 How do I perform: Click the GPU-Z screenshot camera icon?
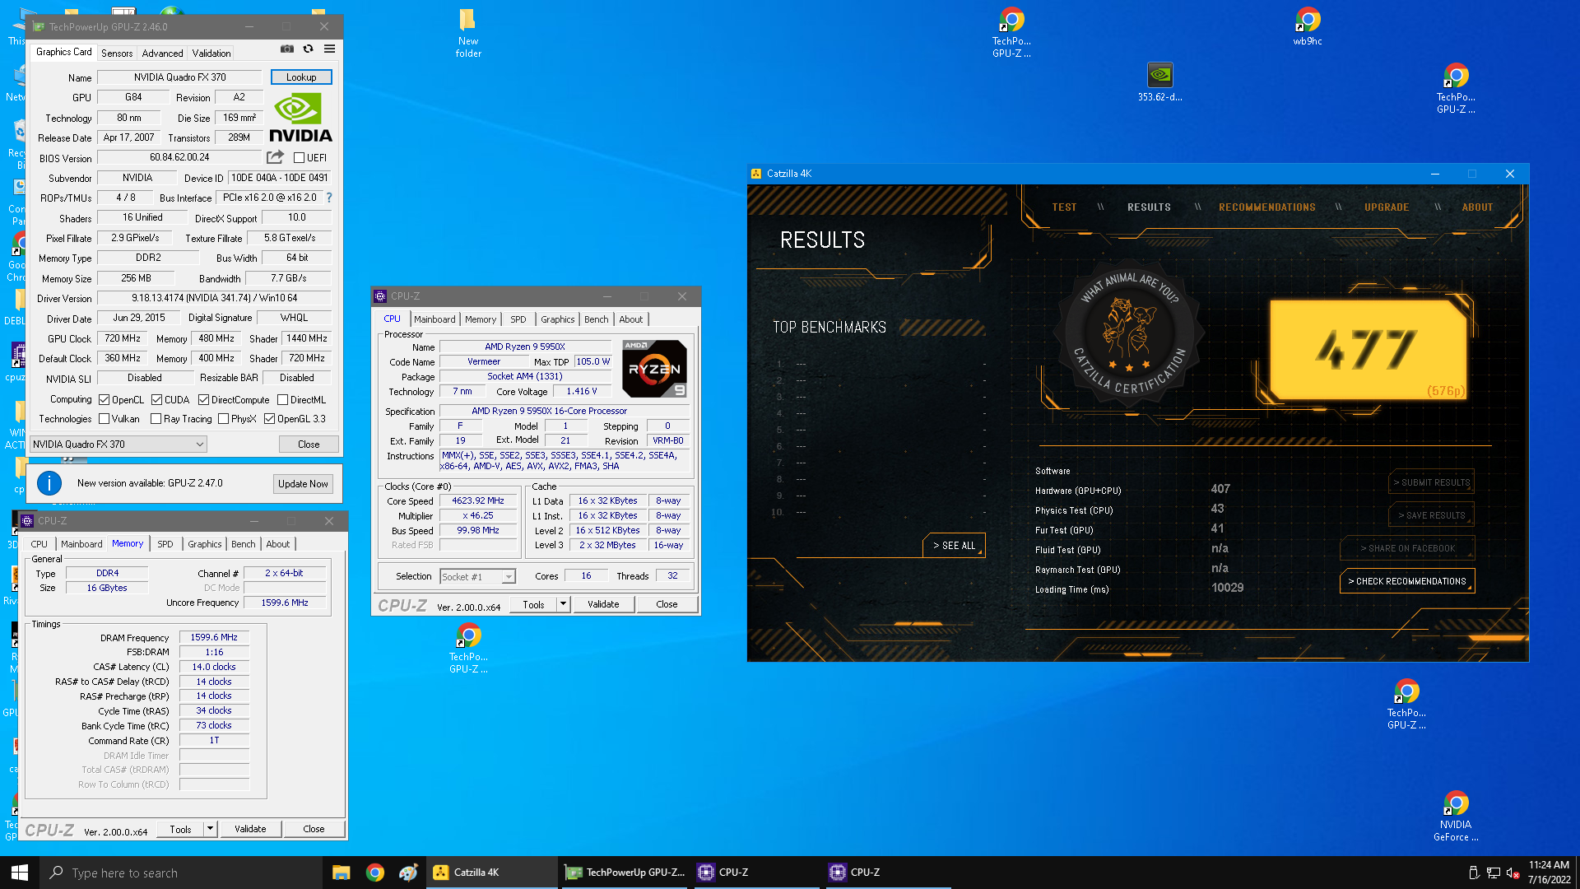287,49
